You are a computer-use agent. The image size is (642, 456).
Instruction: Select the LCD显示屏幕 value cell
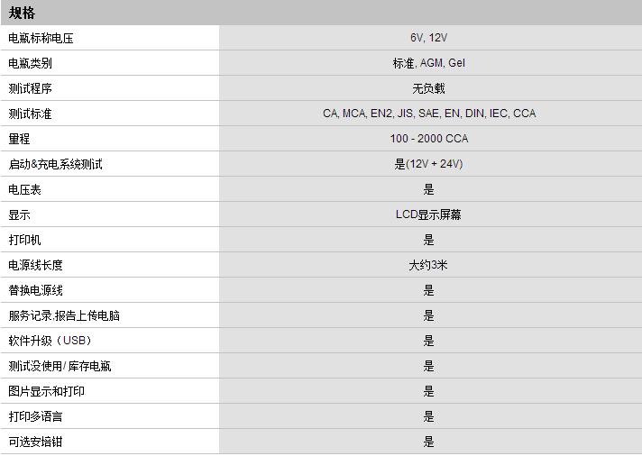(x=428, y=214)
